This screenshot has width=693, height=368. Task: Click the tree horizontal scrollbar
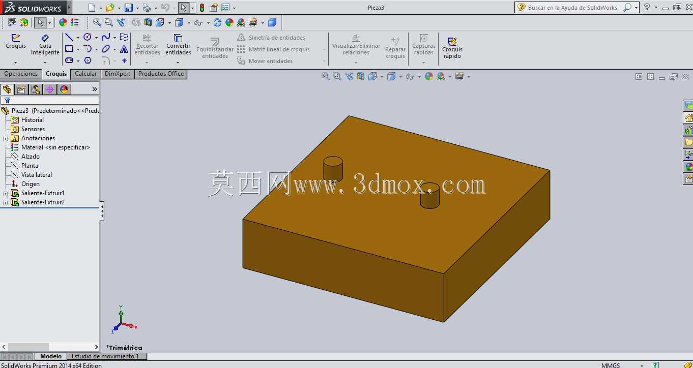(50, 347)
